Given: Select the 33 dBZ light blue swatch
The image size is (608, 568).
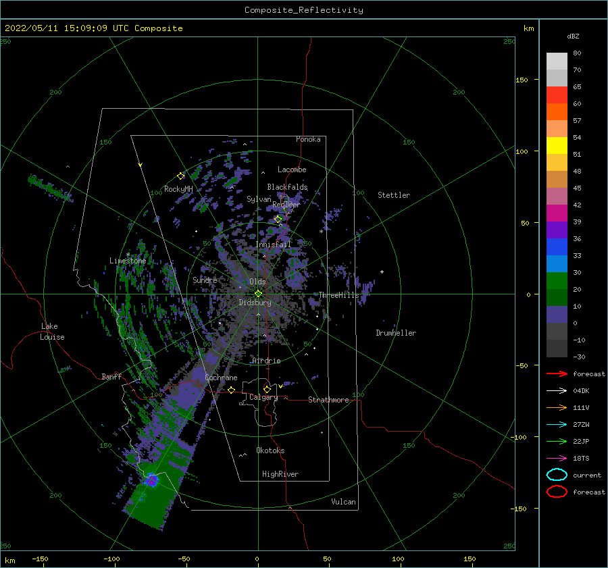Looking at the screenshot, I should point(557,263).
